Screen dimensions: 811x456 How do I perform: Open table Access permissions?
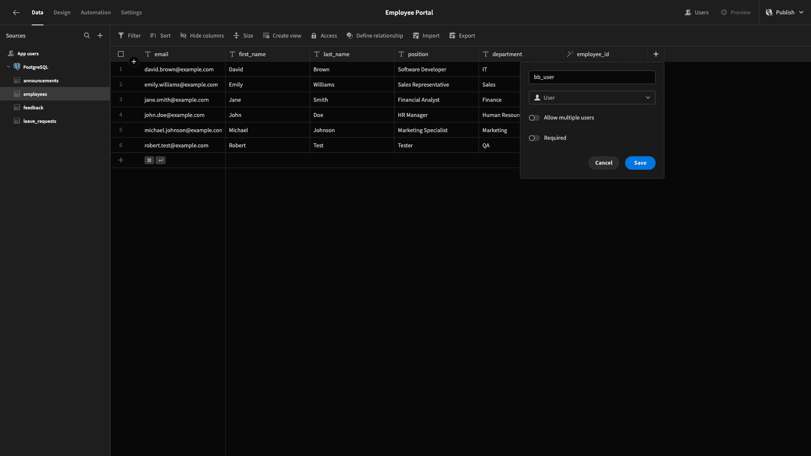tap(324, 36)
